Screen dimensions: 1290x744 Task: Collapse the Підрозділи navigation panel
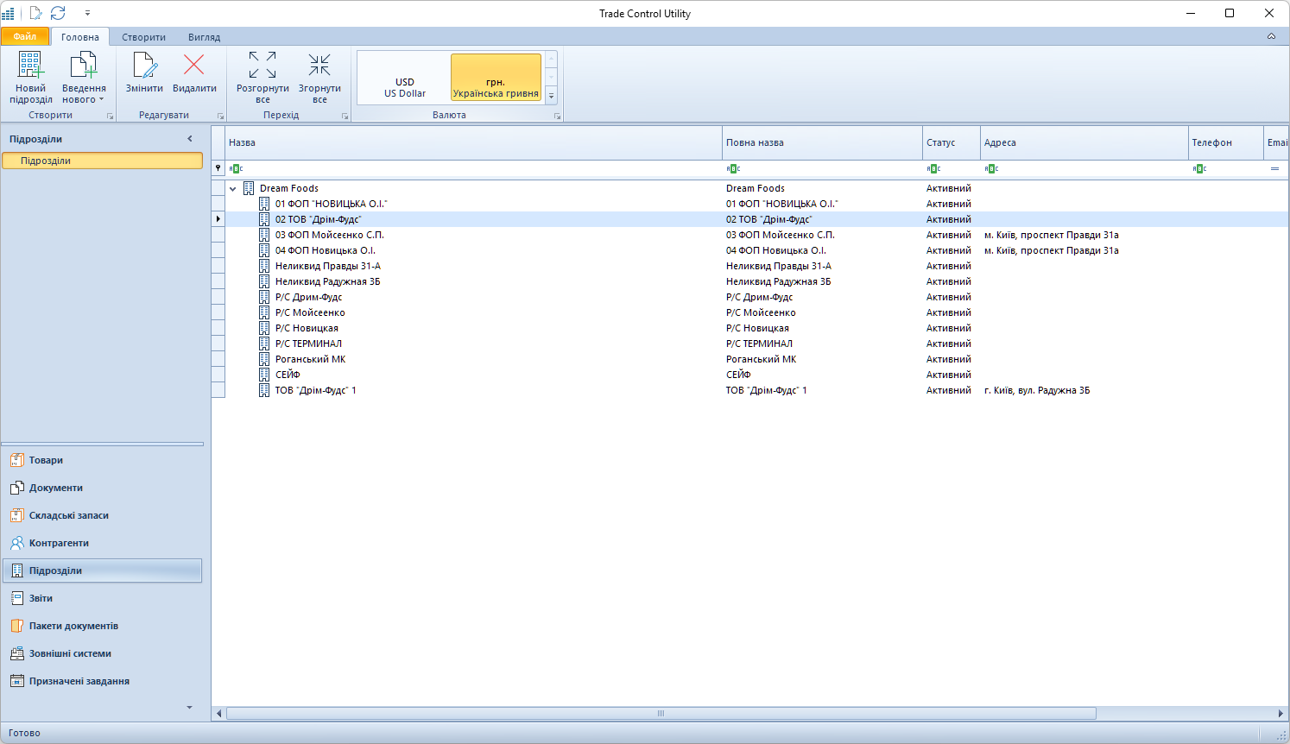click(x=190, y=139)
